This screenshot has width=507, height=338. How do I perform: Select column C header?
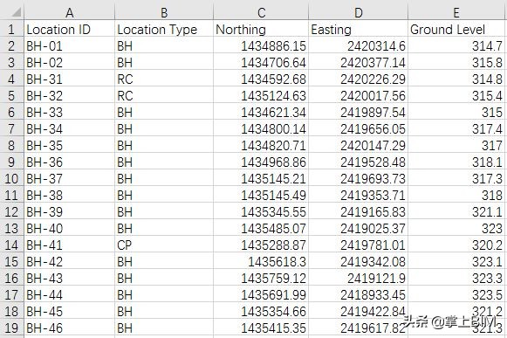click(x=261, y=13)
